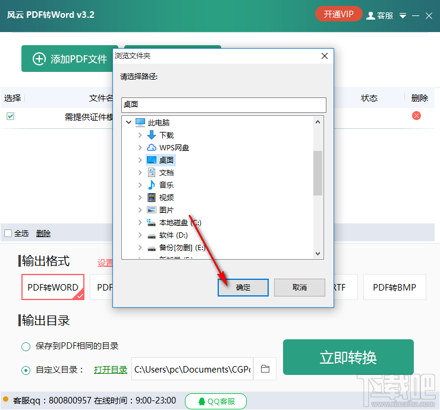Screen dimensions: 440x410
Task: Click 确定 to confirm folder
Action: point(243,288)
